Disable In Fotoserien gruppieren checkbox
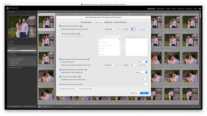Screen dimensions: 207x116 pyautogui.click(x=60, y=77)
